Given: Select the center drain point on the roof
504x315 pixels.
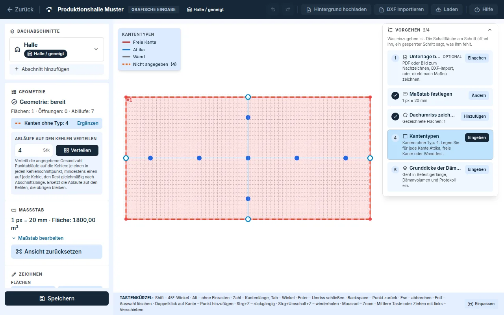Looking at the screenshot, I should point(248,158).
